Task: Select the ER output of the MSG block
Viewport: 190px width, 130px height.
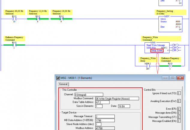Action: 175,50
